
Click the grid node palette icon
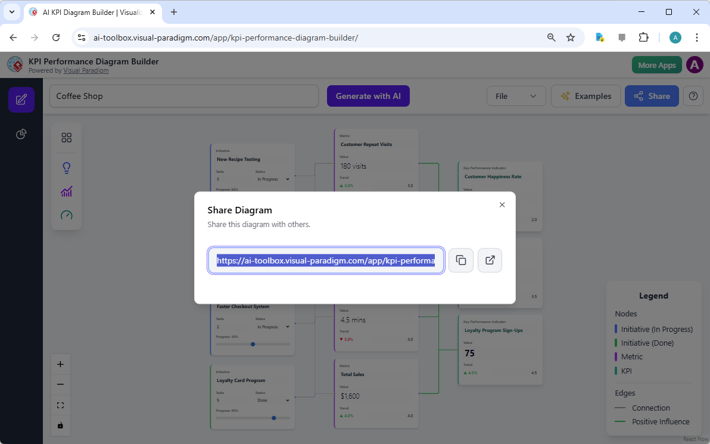tap(66, 137)
